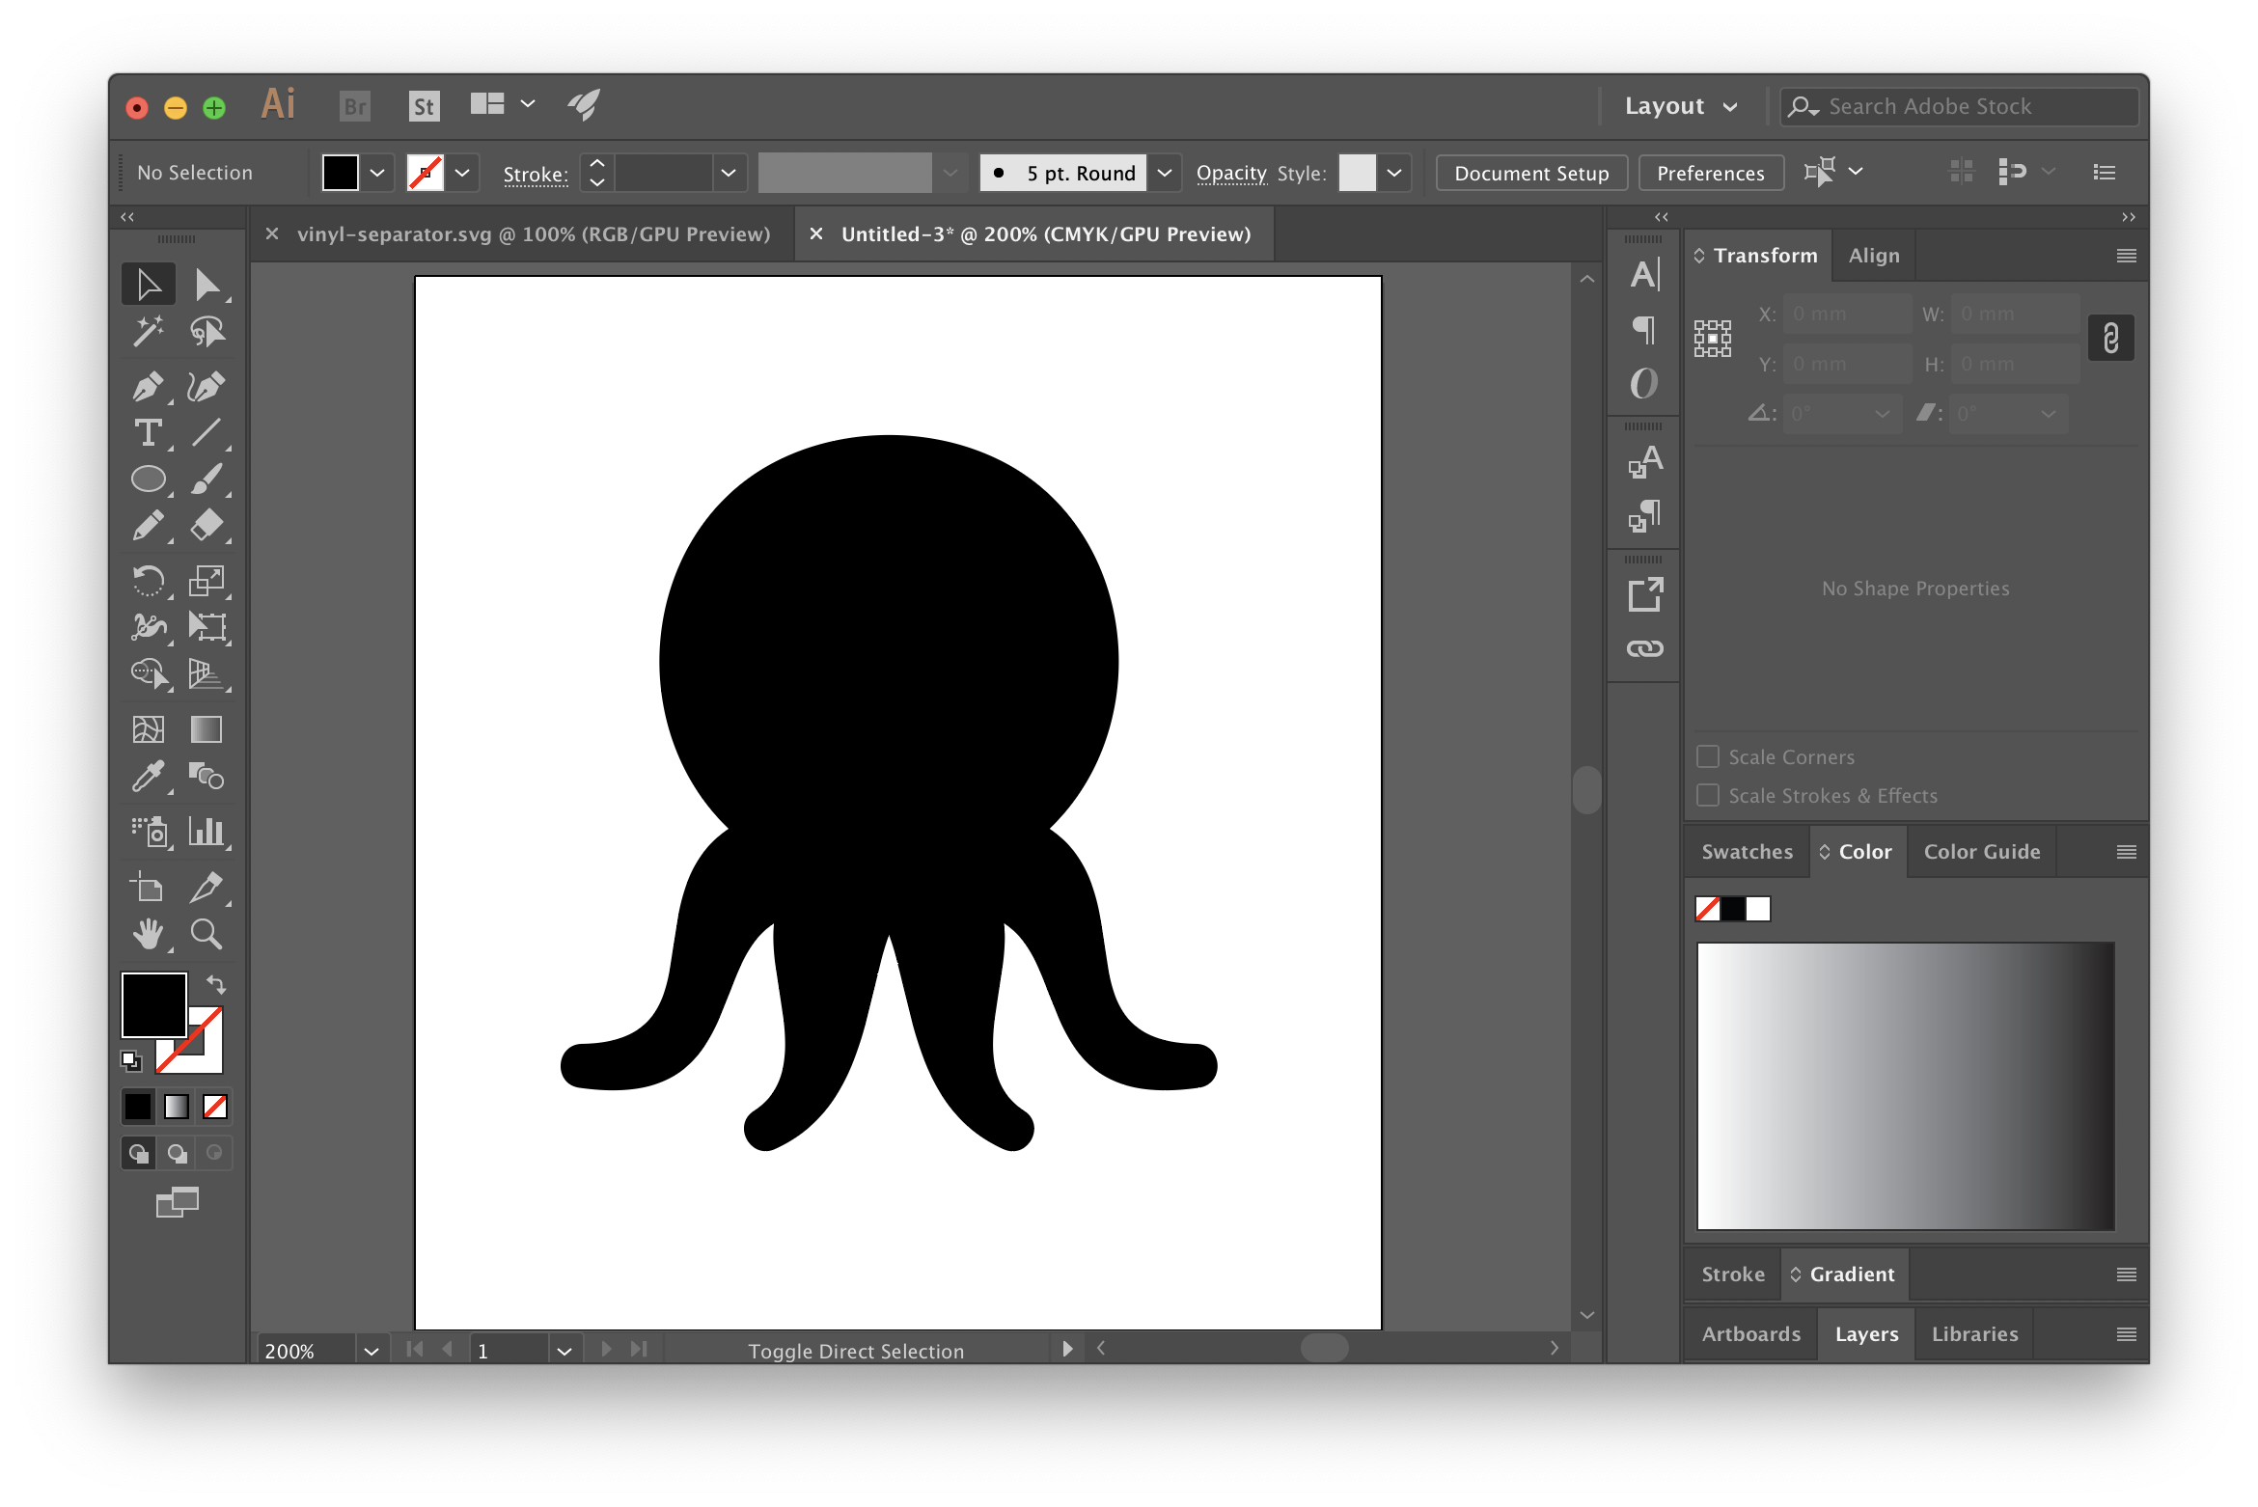Select the Selection tool (black arrow)
Screen dimensions: 2258x1507
click(149, 285)
